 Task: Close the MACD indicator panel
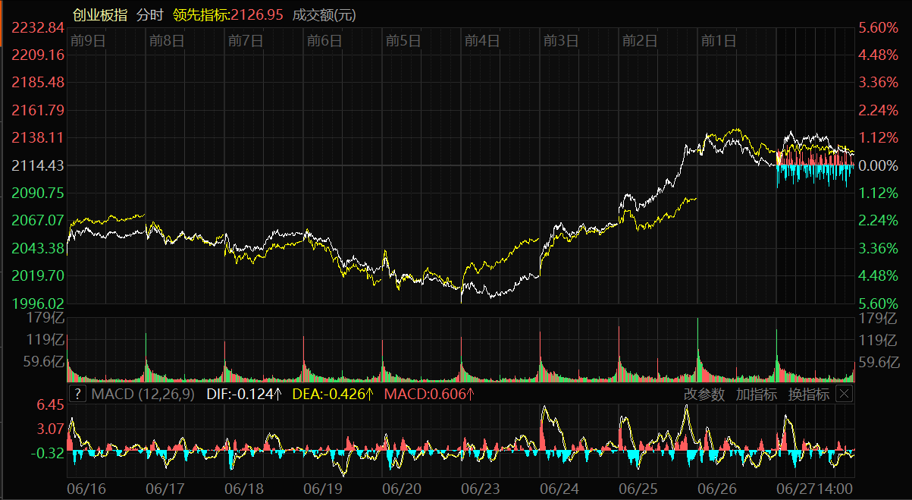point(844,394)
